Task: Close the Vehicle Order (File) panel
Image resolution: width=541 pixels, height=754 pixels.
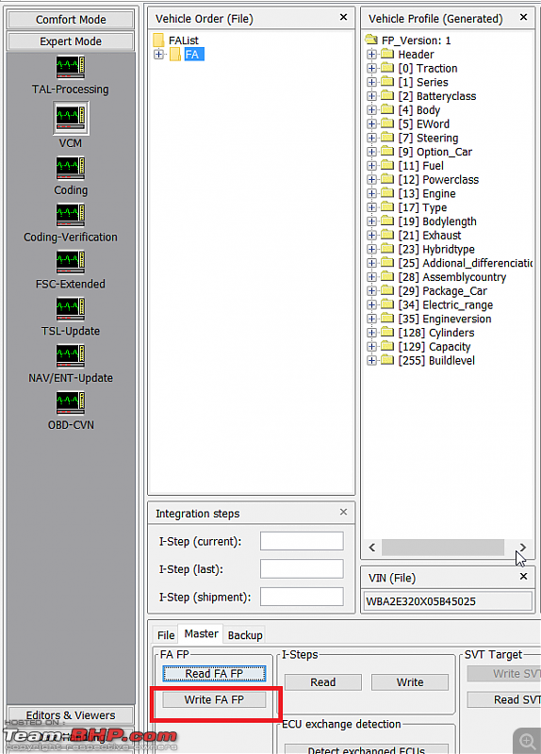Action: pos(343,17)
